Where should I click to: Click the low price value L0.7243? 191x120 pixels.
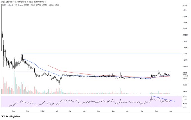(38, 5)
